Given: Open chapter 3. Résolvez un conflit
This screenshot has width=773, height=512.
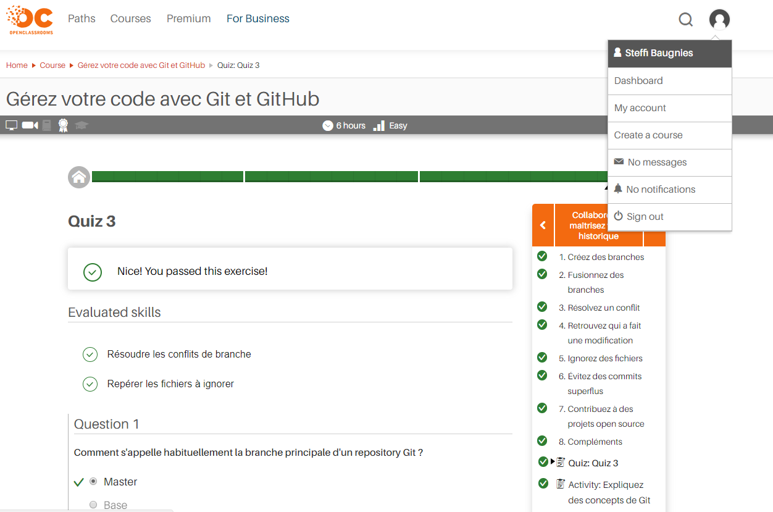Looking at the screenshot, I should coord(600,308).
